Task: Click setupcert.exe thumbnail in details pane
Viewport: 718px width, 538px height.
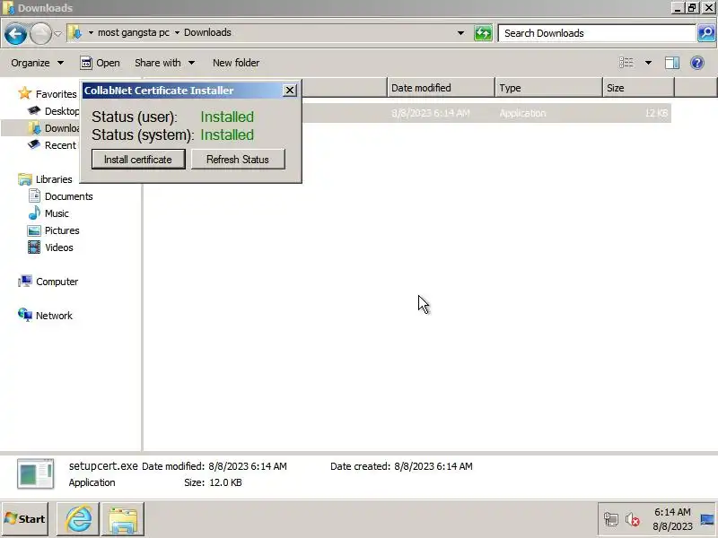Action: 36,473
